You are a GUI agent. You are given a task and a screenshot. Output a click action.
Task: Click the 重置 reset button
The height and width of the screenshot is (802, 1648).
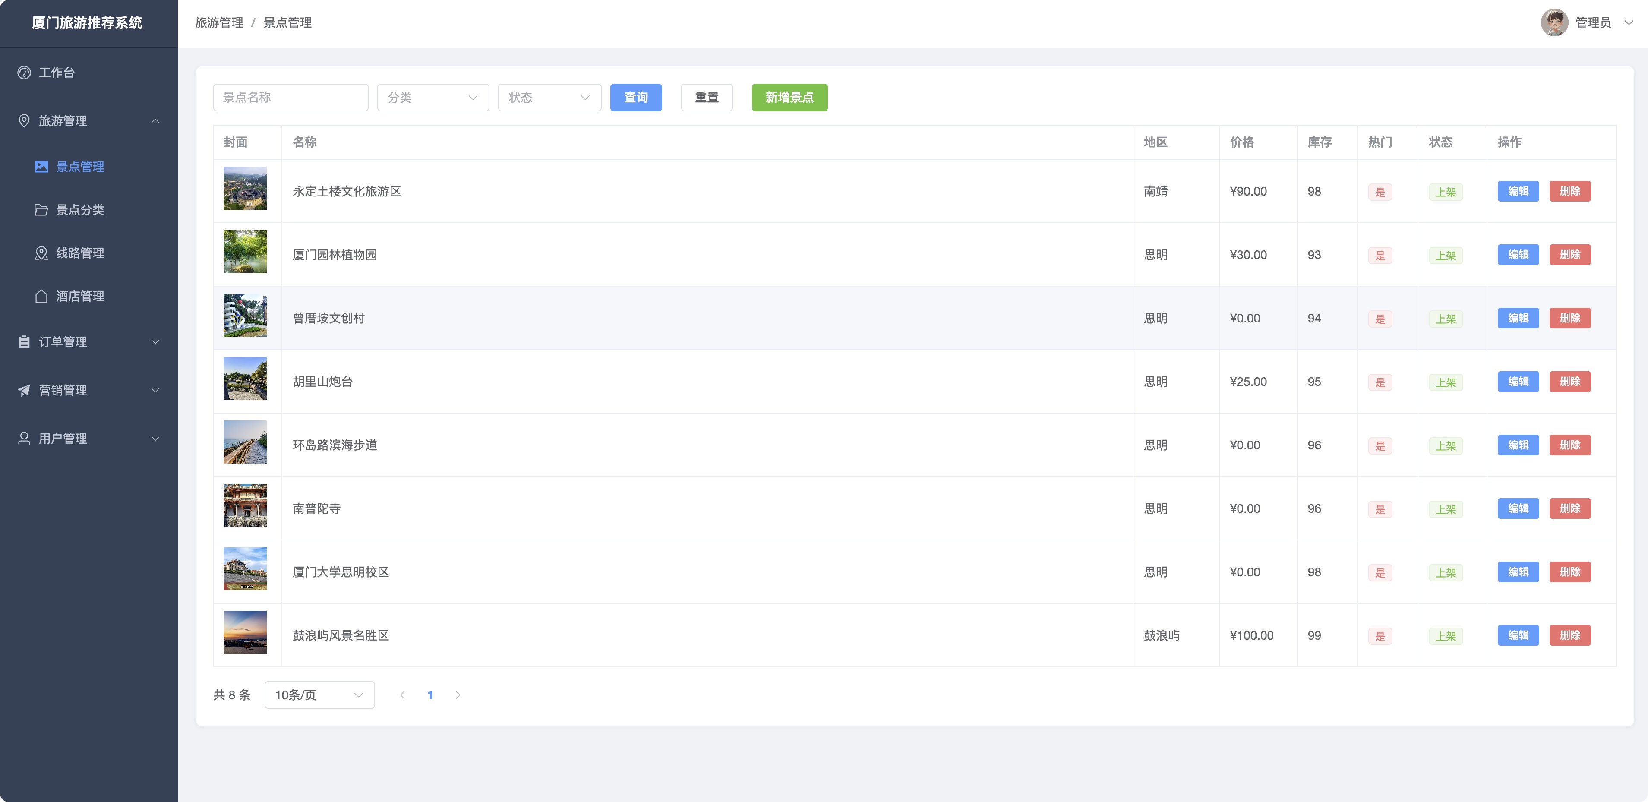[x=707, y=98]
